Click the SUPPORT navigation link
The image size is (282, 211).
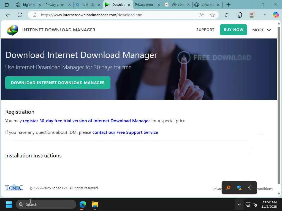click(205, 30)
